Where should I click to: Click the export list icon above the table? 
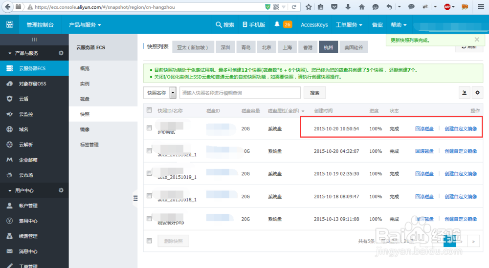(x=464, y=93)
